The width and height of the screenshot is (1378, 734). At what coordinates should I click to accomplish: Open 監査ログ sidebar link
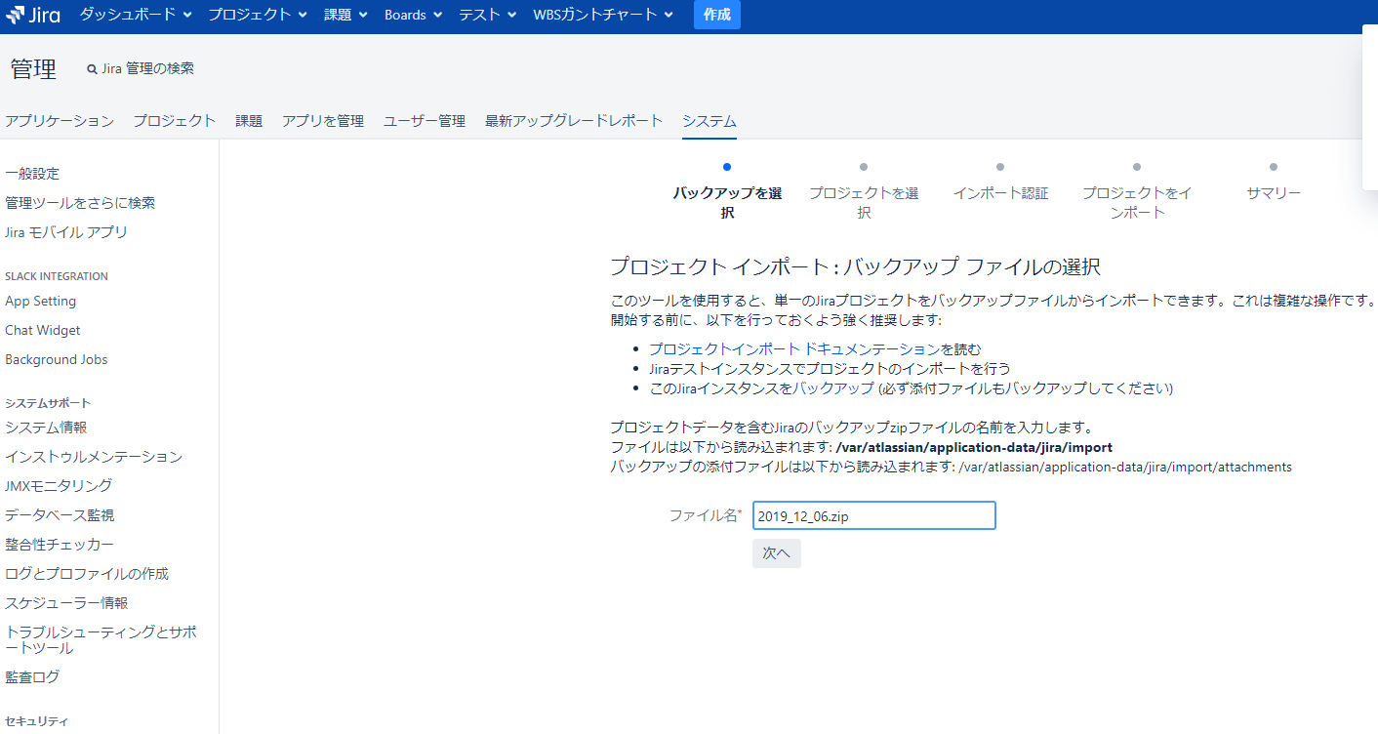point(32,676)
